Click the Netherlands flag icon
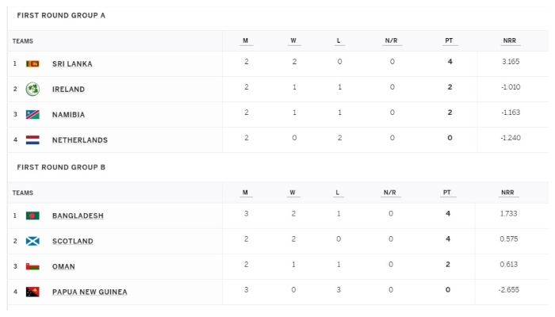This screenshot has width=555, height=317. point(33,140)
